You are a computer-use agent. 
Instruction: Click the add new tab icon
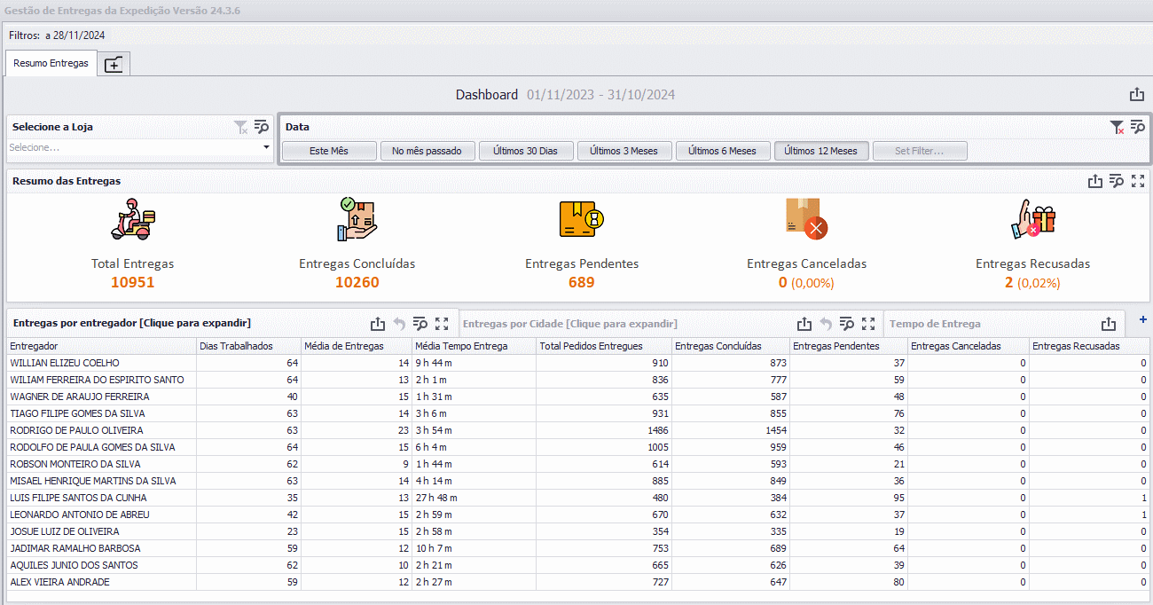click(114, 64)
